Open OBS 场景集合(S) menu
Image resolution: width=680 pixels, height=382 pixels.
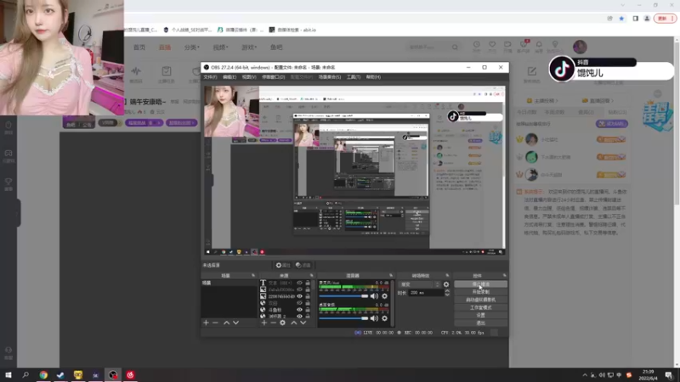coord(330,77)
